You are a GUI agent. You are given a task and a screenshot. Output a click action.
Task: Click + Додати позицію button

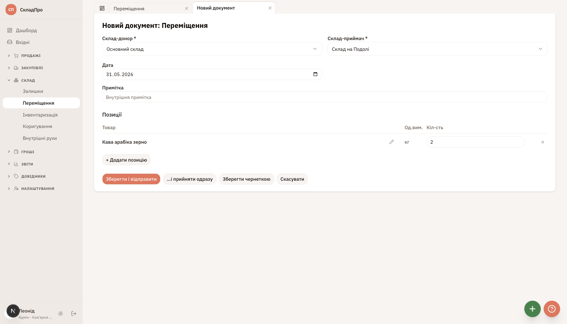point(126,160)
